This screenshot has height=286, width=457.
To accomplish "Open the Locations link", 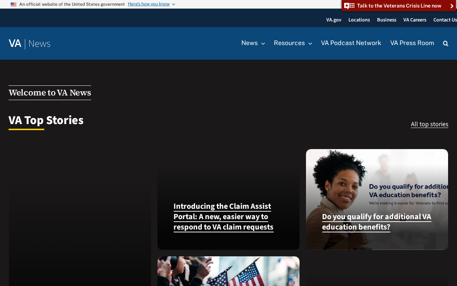I will (359, 20).
